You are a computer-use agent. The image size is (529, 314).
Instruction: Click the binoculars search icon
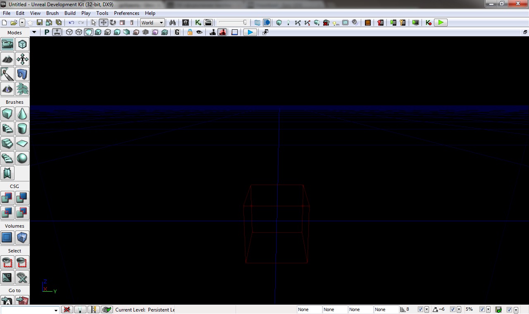[172, 23]
